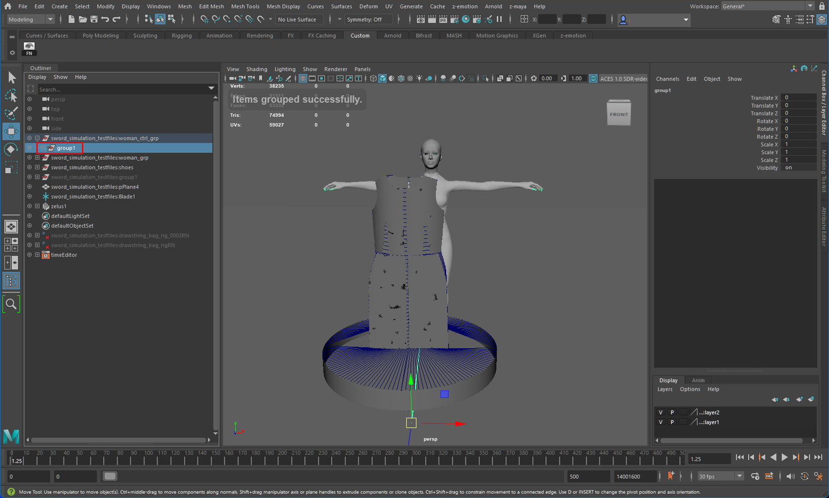Undo the last action via toolbar
The image size is (829, 498).
point(105,19)
